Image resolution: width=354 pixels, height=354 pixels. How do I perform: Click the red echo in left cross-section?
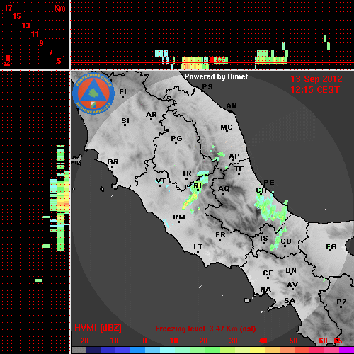click(x=67, y=203)
